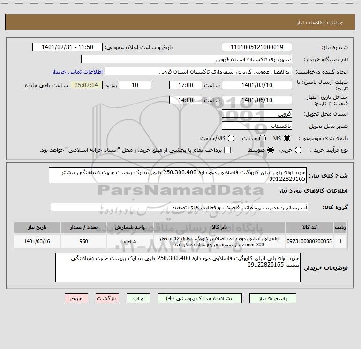Click the پاسخ به نیاز button
Screen dimensions: 361x349
tap(272, 298)
